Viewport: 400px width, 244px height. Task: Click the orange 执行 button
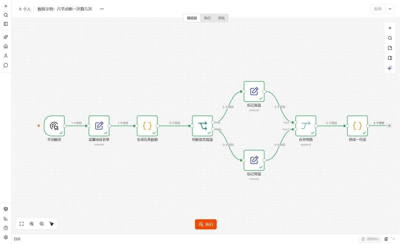coord(206,224)
